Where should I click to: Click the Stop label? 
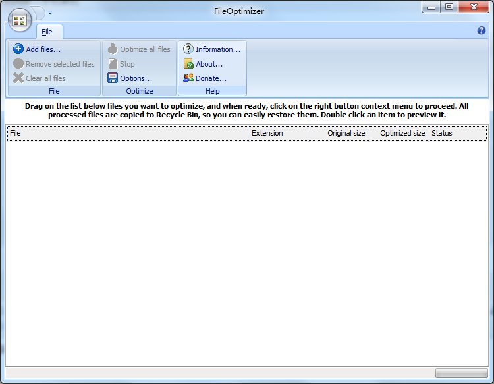click(x=127, y=64)
